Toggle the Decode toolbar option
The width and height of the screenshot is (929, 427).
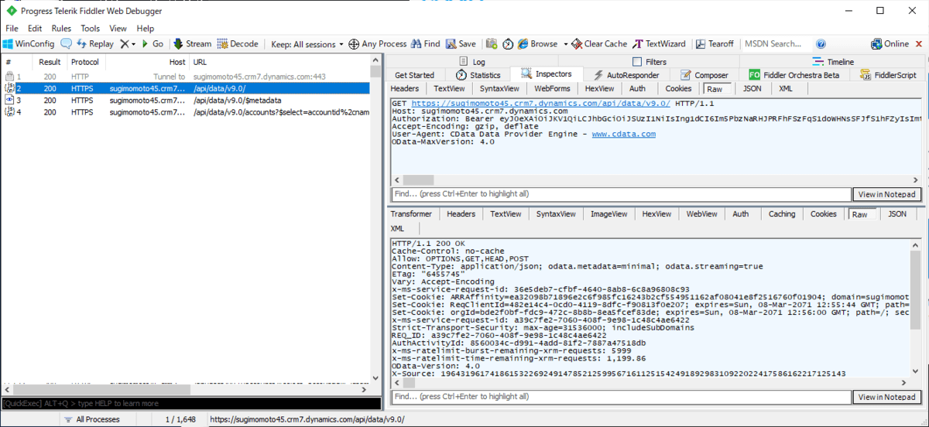point(238,44)
